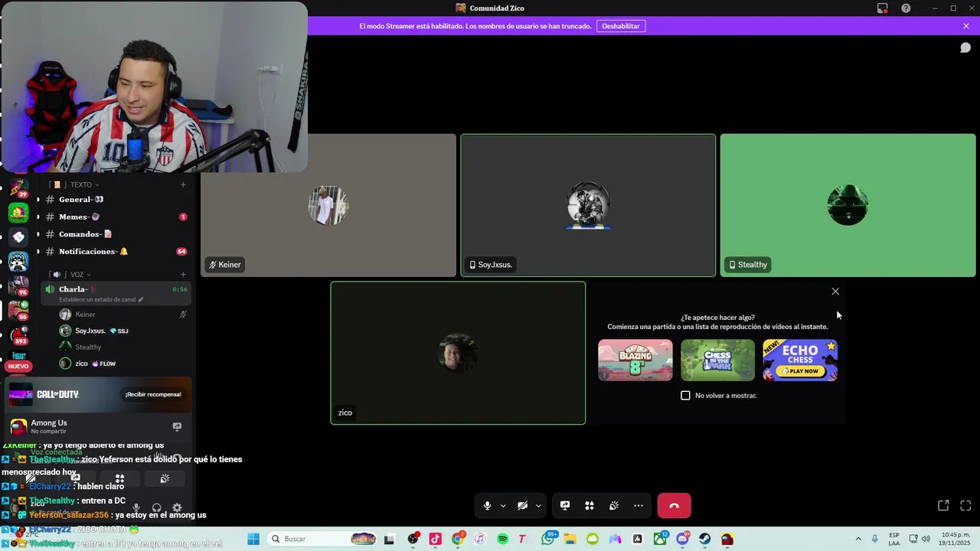Launch Echo Chess activity
This screenshot has height=551, width=980.
pos(800,360)
